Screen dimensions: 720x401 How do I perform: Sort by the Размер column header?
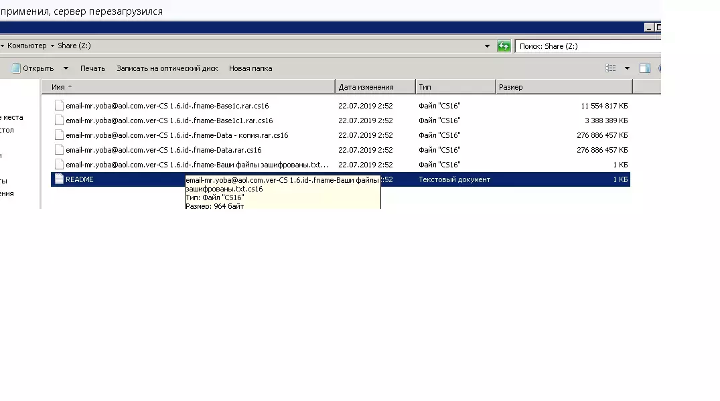click(x=565, y=87)
